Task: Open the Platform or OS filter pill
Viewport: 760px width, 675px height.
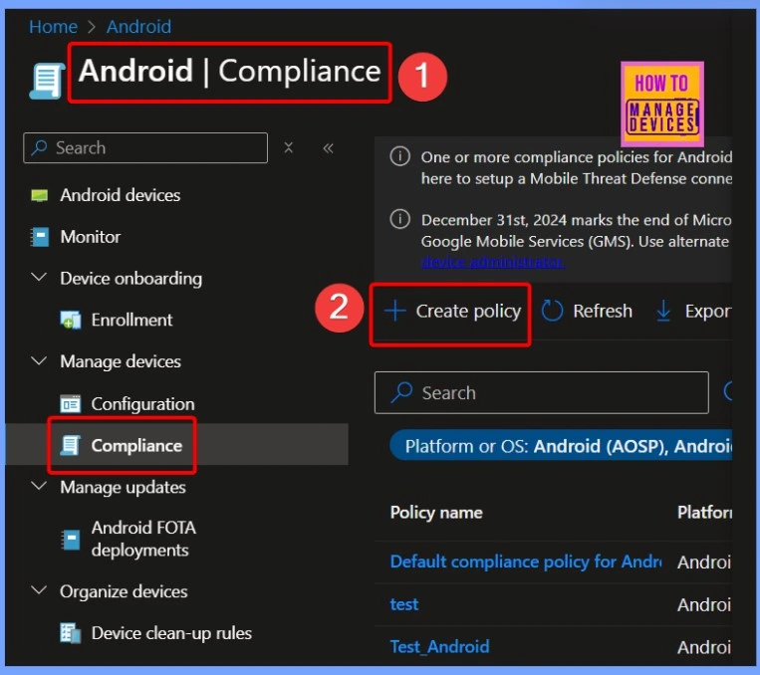Action: [x=561, y=445]
